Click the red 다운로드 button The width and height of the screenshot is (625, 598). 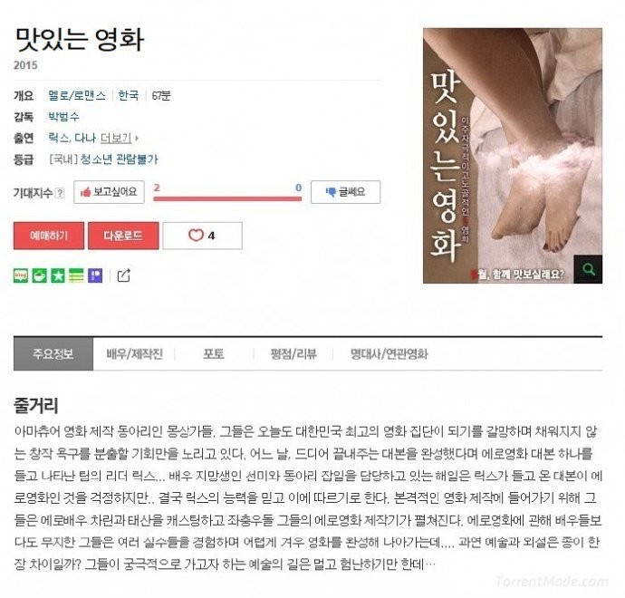[123, 236]
